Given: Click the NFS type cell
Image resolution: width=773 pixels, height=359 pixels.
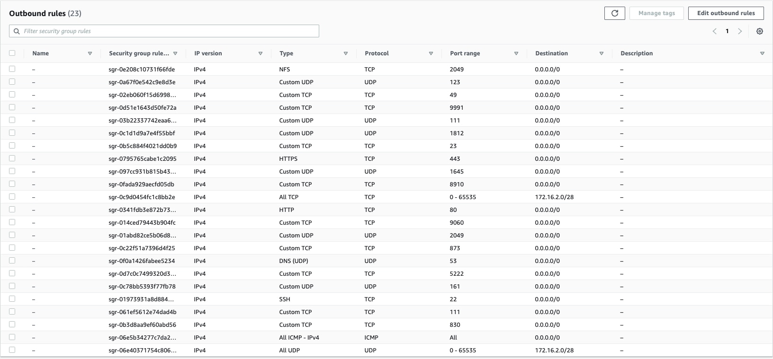Looking at the screenshot, I should click(285, 70).
